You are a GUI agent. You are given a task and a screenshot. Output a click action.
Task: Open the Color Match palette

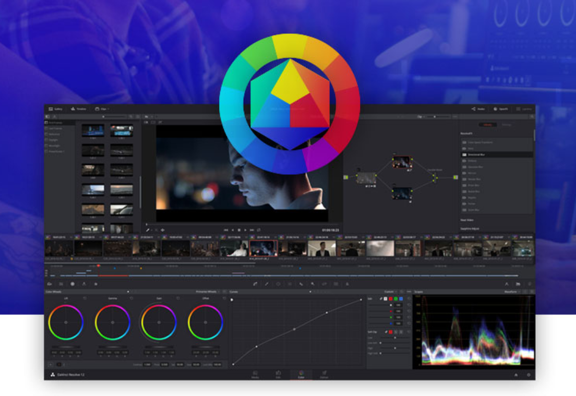pos(61,284)
